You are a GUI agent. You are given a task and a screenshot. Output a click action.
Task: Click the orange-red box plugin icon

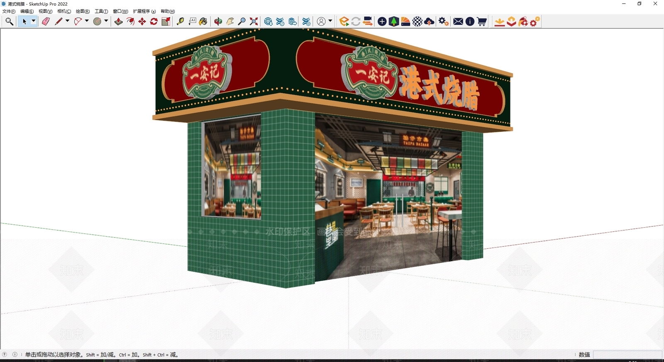511,22
